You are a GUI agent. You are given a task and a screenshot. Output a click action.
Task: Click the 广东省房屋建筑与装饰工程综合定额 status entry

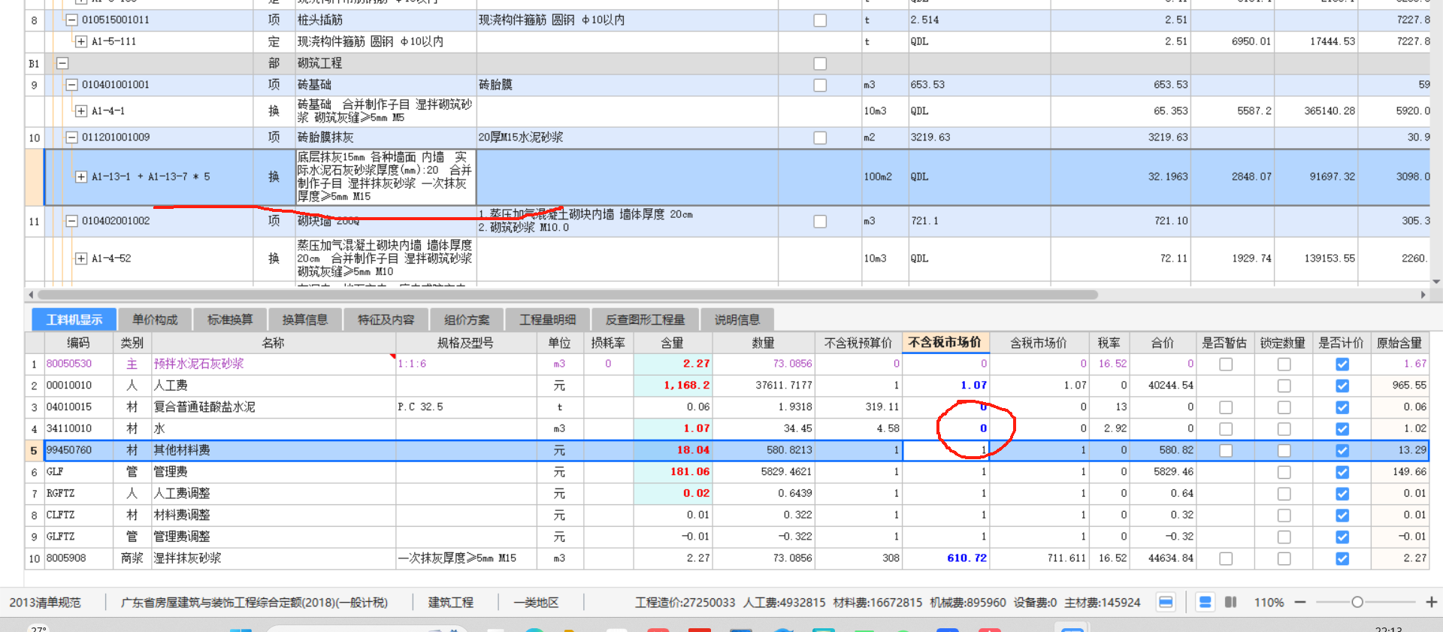point(254,603)
